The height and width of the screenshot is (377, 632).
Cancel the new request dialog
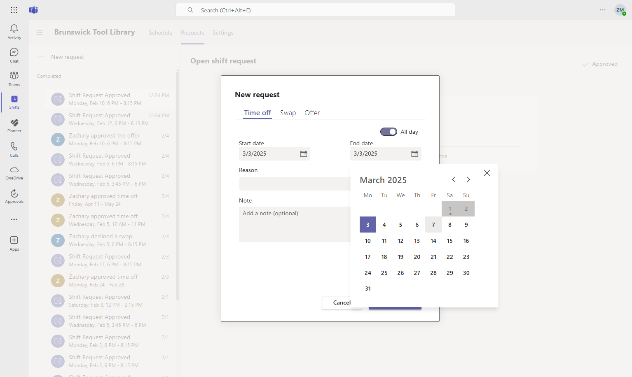[x=336, y=303]
